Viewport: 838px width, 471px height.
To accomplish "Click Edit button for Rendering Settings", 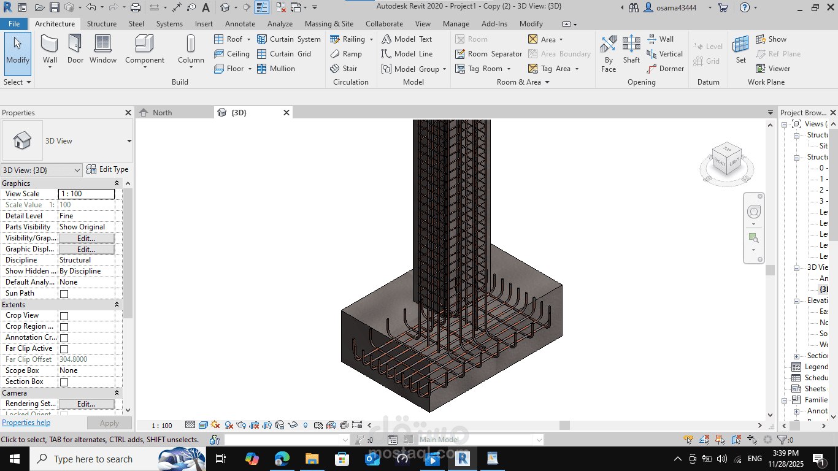I will [86, 404].
